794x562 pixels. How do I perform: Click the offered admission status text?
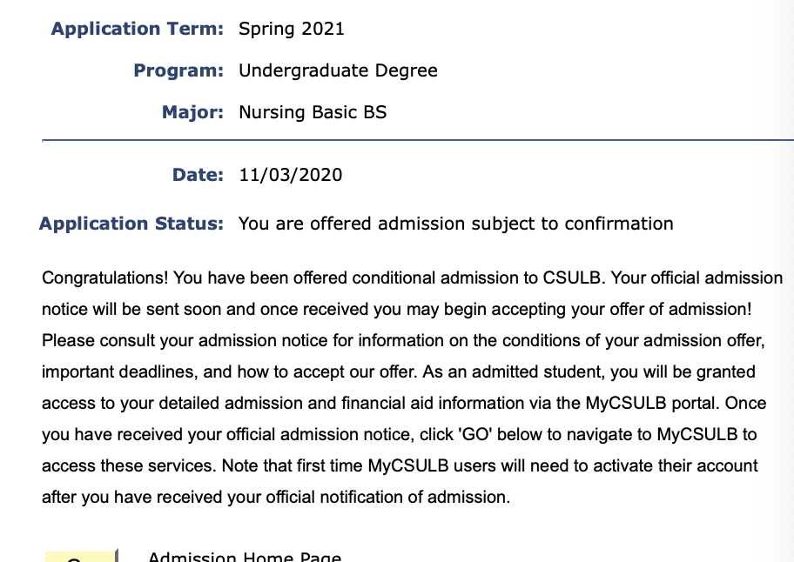[456, 224]
